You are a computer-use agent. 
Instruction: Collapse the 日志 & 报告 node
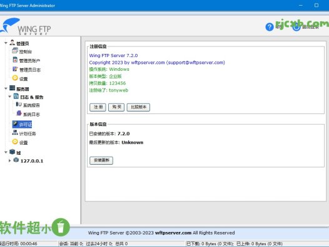click(x=9, y=97)
